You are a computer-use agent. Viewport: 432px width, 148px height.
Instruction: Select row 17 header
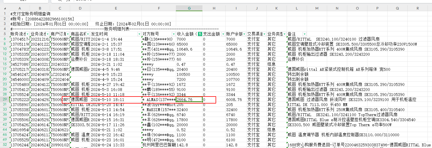5,69
